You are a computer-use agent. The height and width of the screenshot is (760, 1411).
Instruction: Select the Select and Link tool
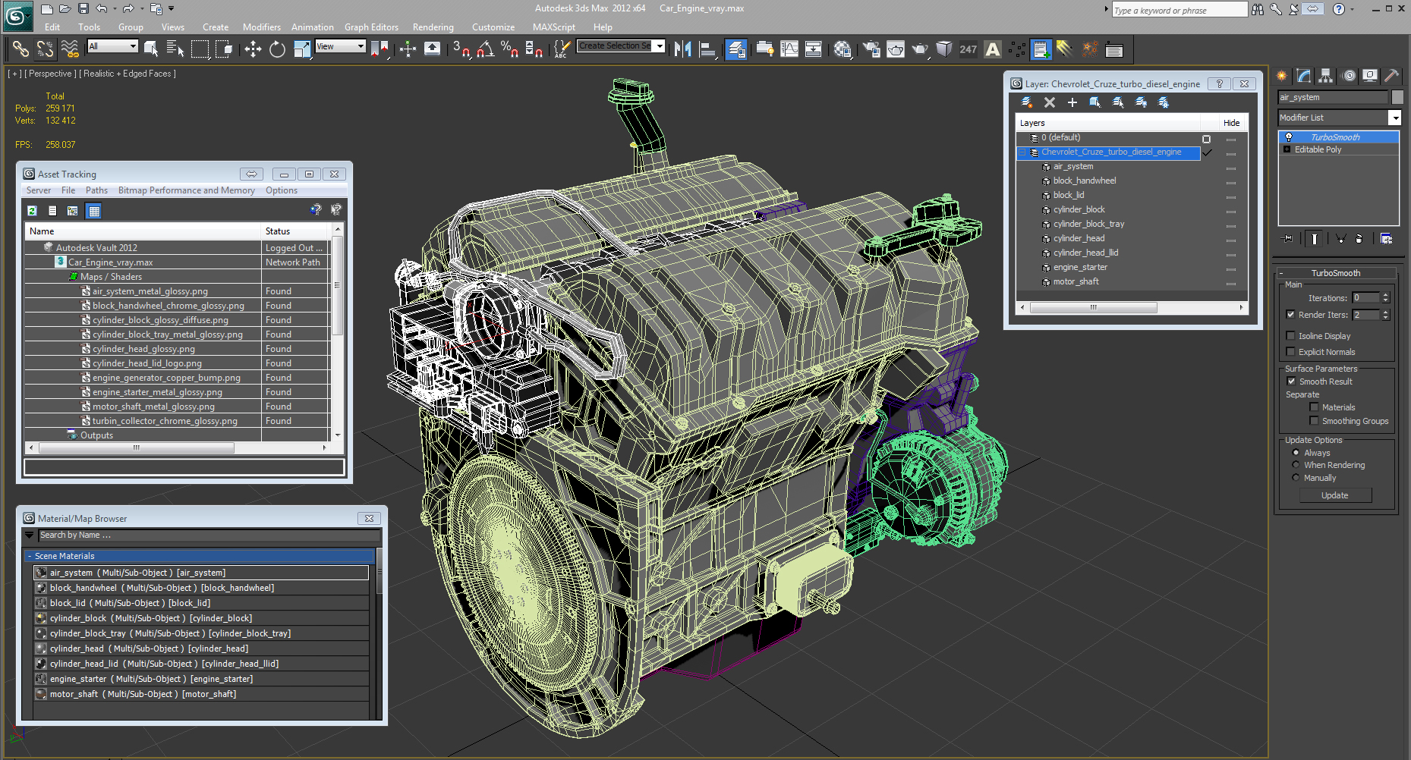(20, 49)
